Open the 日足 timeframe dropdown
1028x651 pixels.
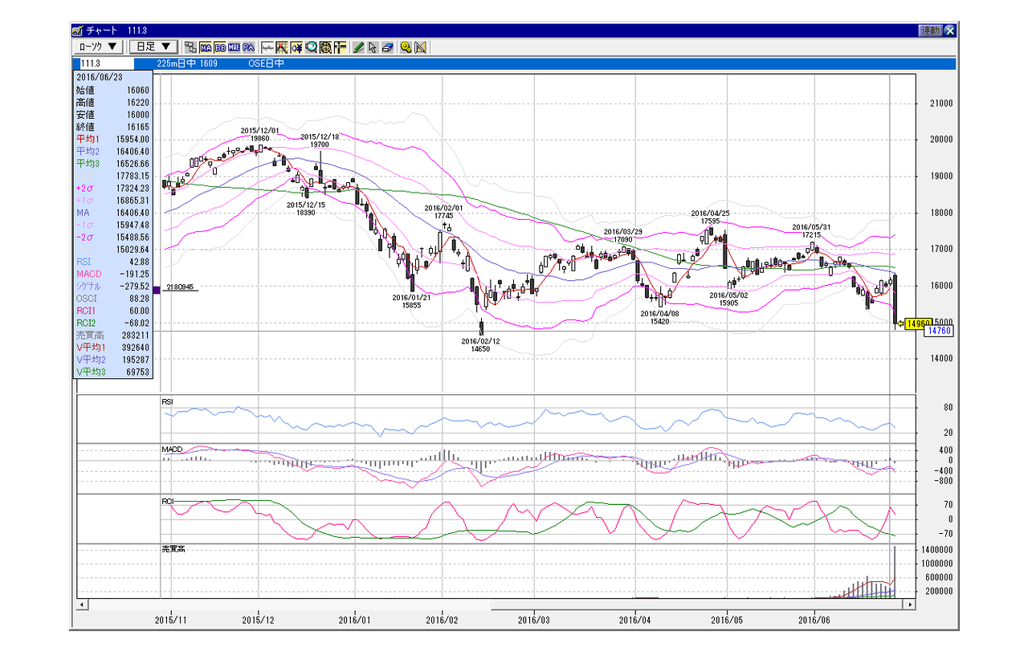(154, 47)
